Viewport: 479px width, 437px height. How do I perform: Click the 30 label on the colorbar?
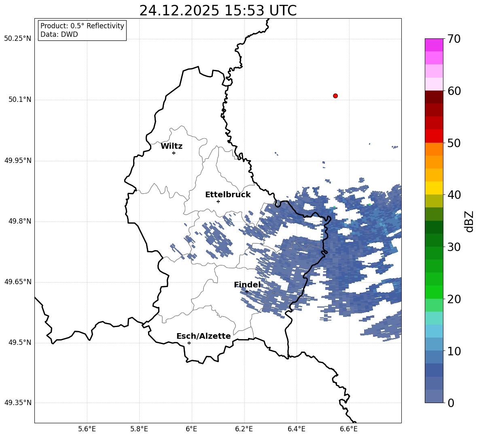tap(454, 247)
